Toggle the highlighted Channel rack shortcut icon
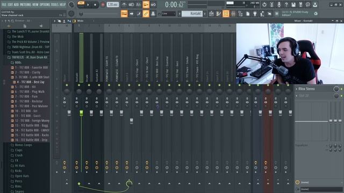 (x=226, y=14)
